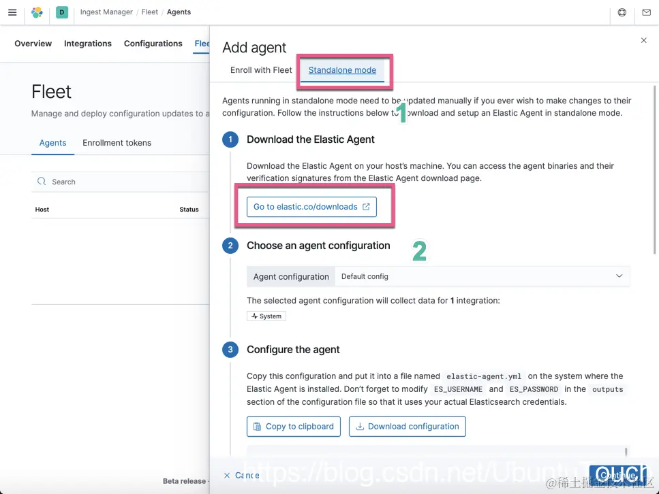Click the Cancel button

tap(242, 475)
